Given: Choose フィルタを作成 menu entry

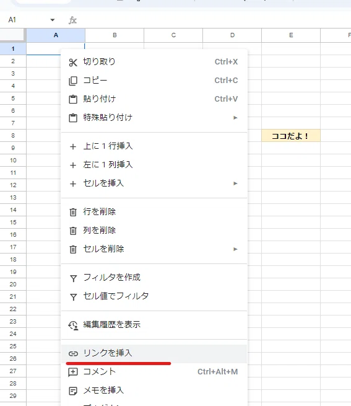Looking at the screenshot, I should [x=154, y=277].
